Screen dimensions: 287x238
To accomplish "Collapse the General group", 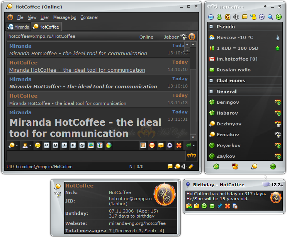I will point(211,91).
